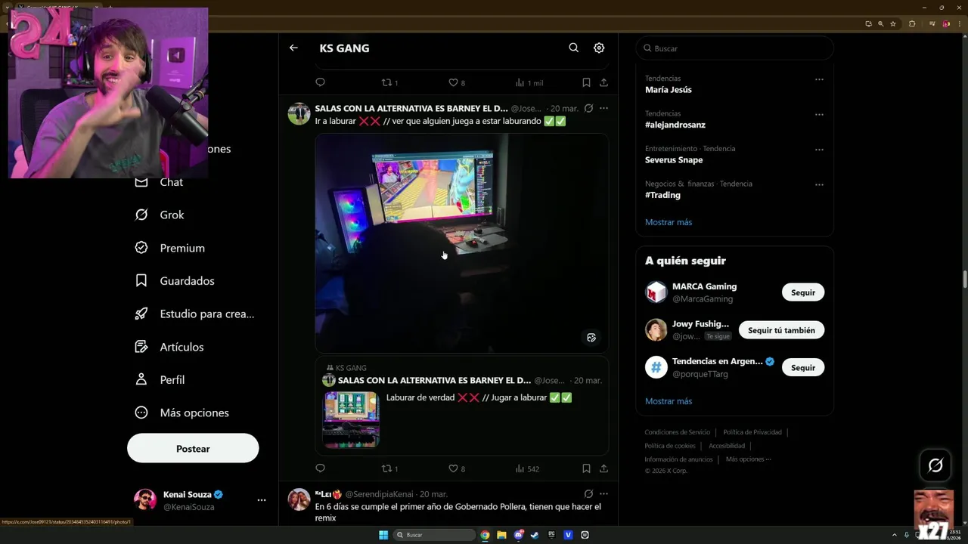This screenshot has width=968, height=544.
Task: Reply to the 'Ir a laburar' post
Action: click(x=320, y=468)
